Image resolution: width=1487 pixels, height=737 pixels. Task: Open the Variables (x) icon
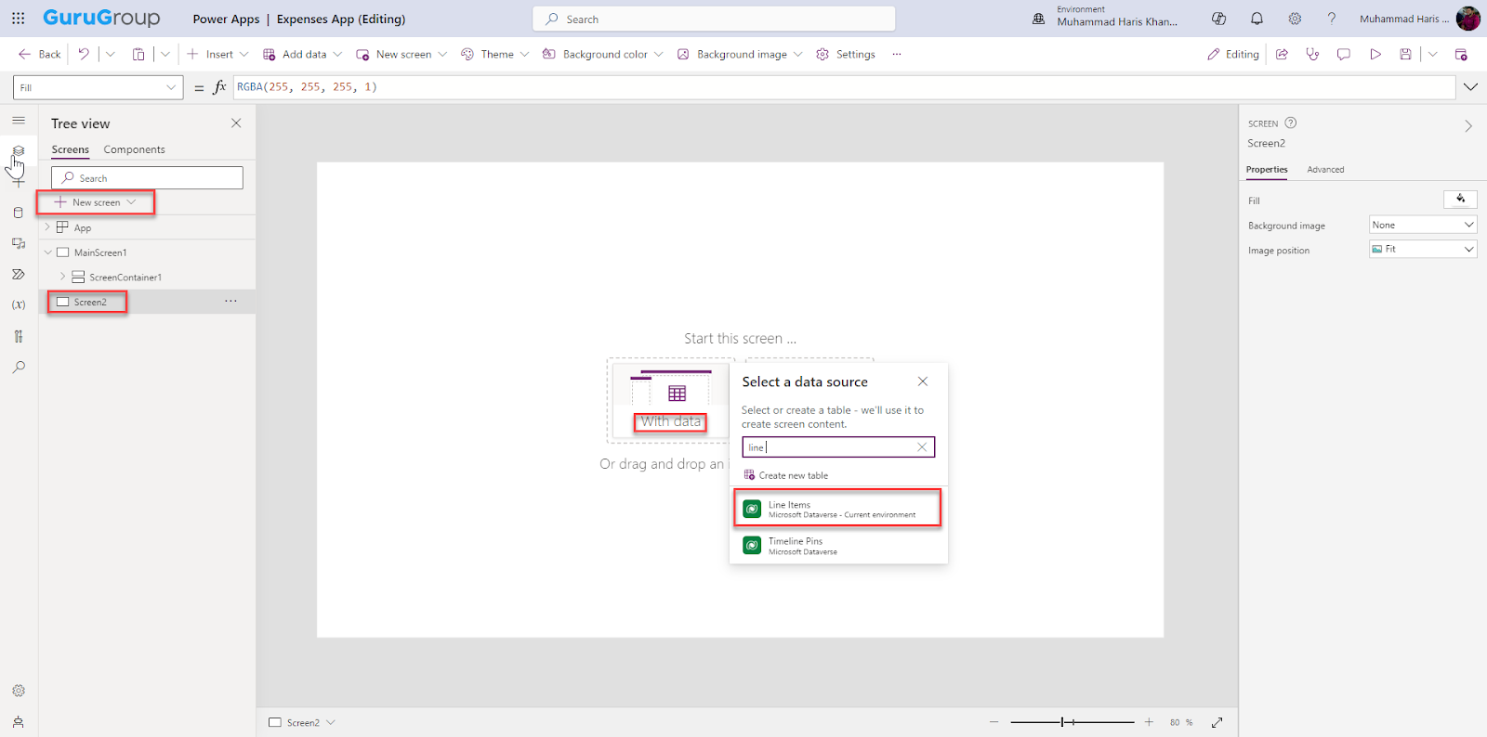[19, 304]
